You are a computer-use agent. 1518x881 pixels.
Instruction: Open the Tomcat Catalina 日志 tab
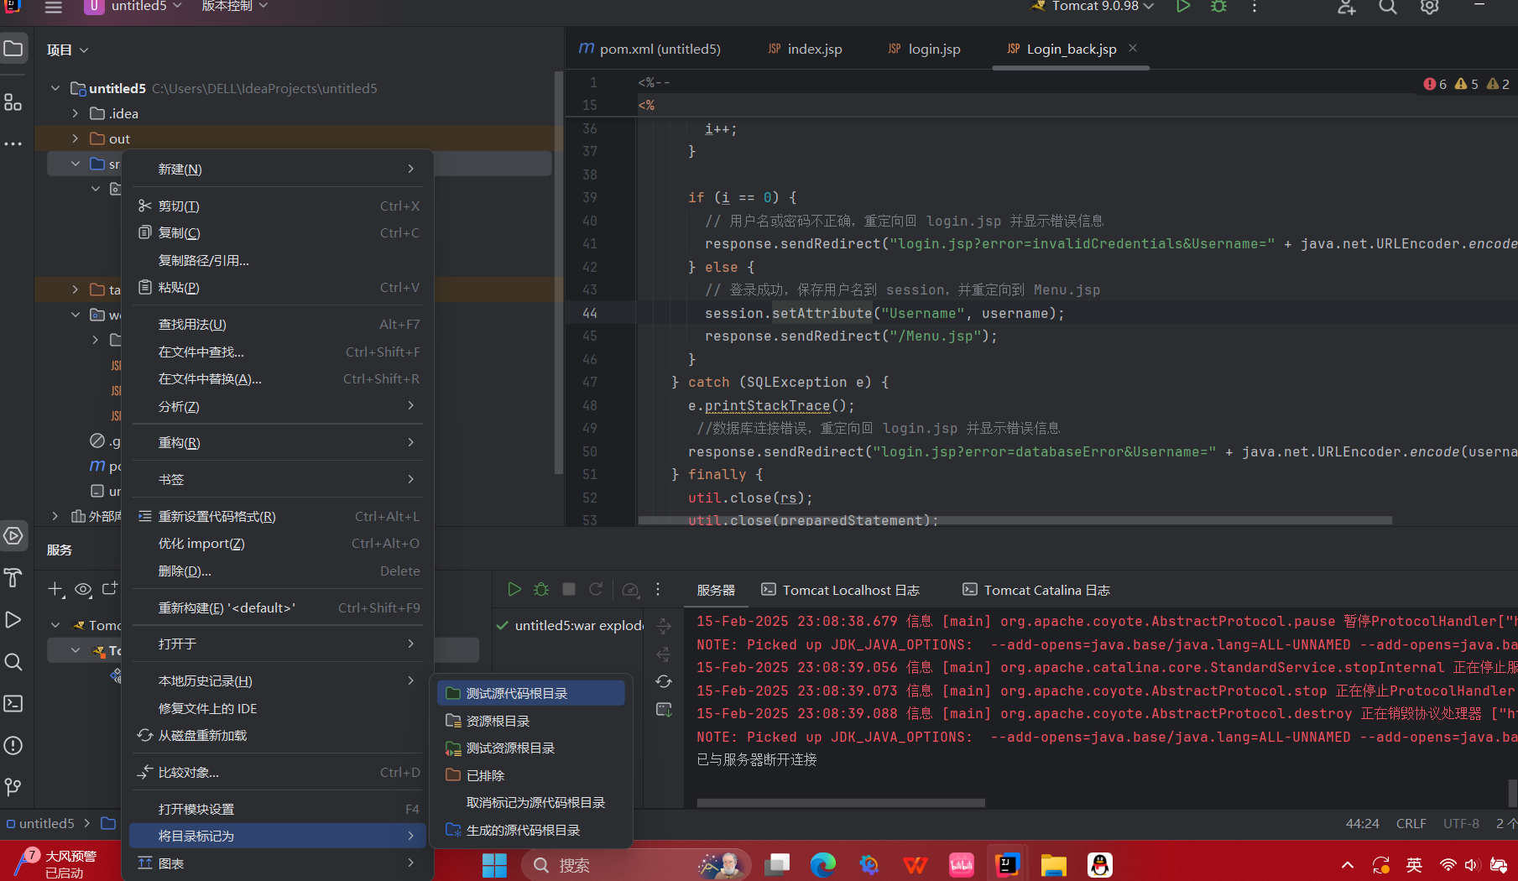pyautogui.click(x=1036, y=590)
